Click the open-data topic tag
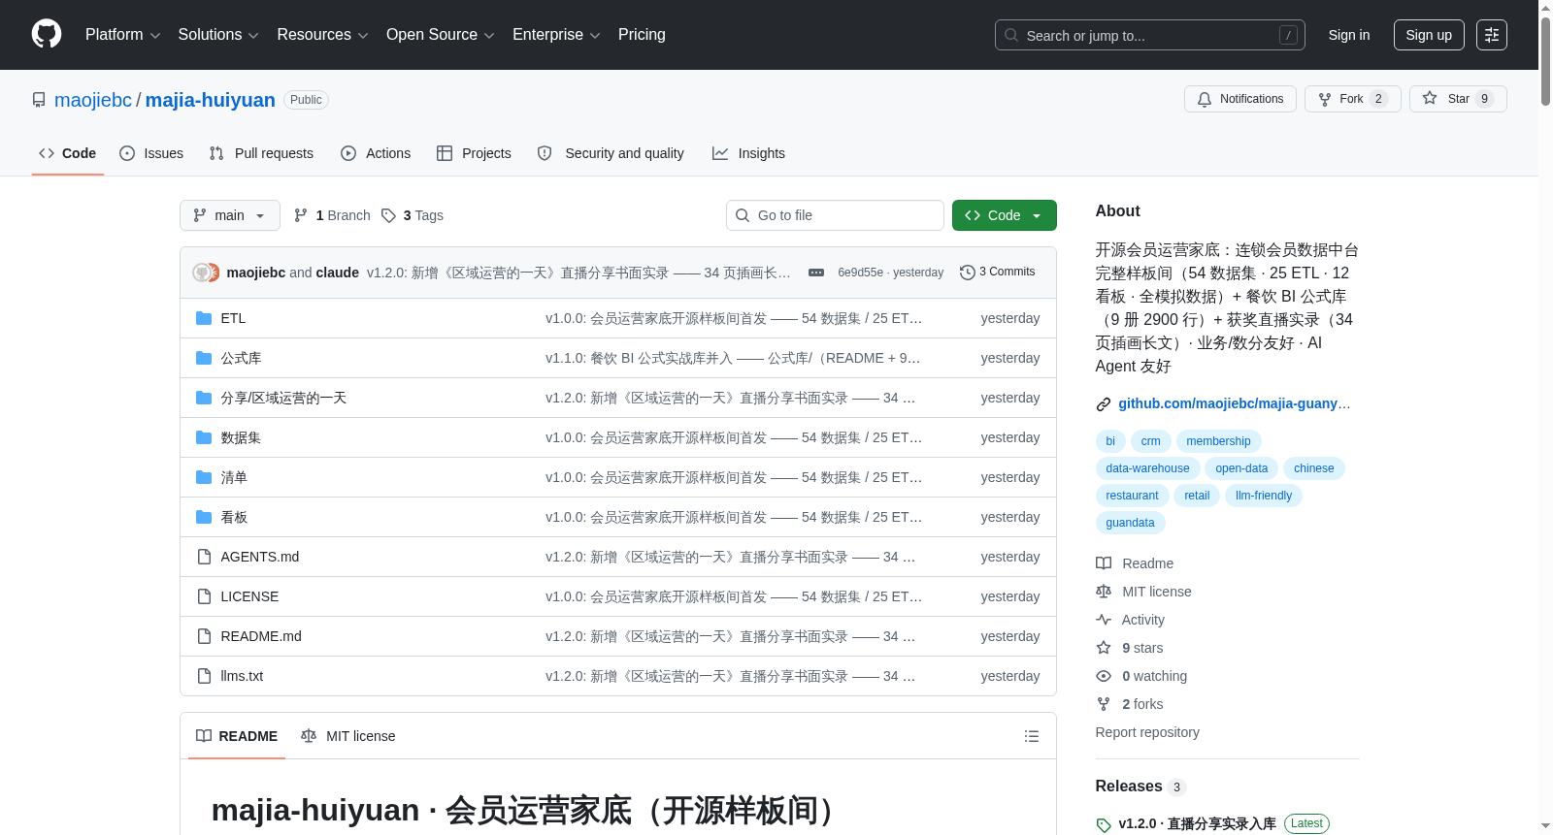Viewport: 1553px width, 835px height. [1241, 468]
